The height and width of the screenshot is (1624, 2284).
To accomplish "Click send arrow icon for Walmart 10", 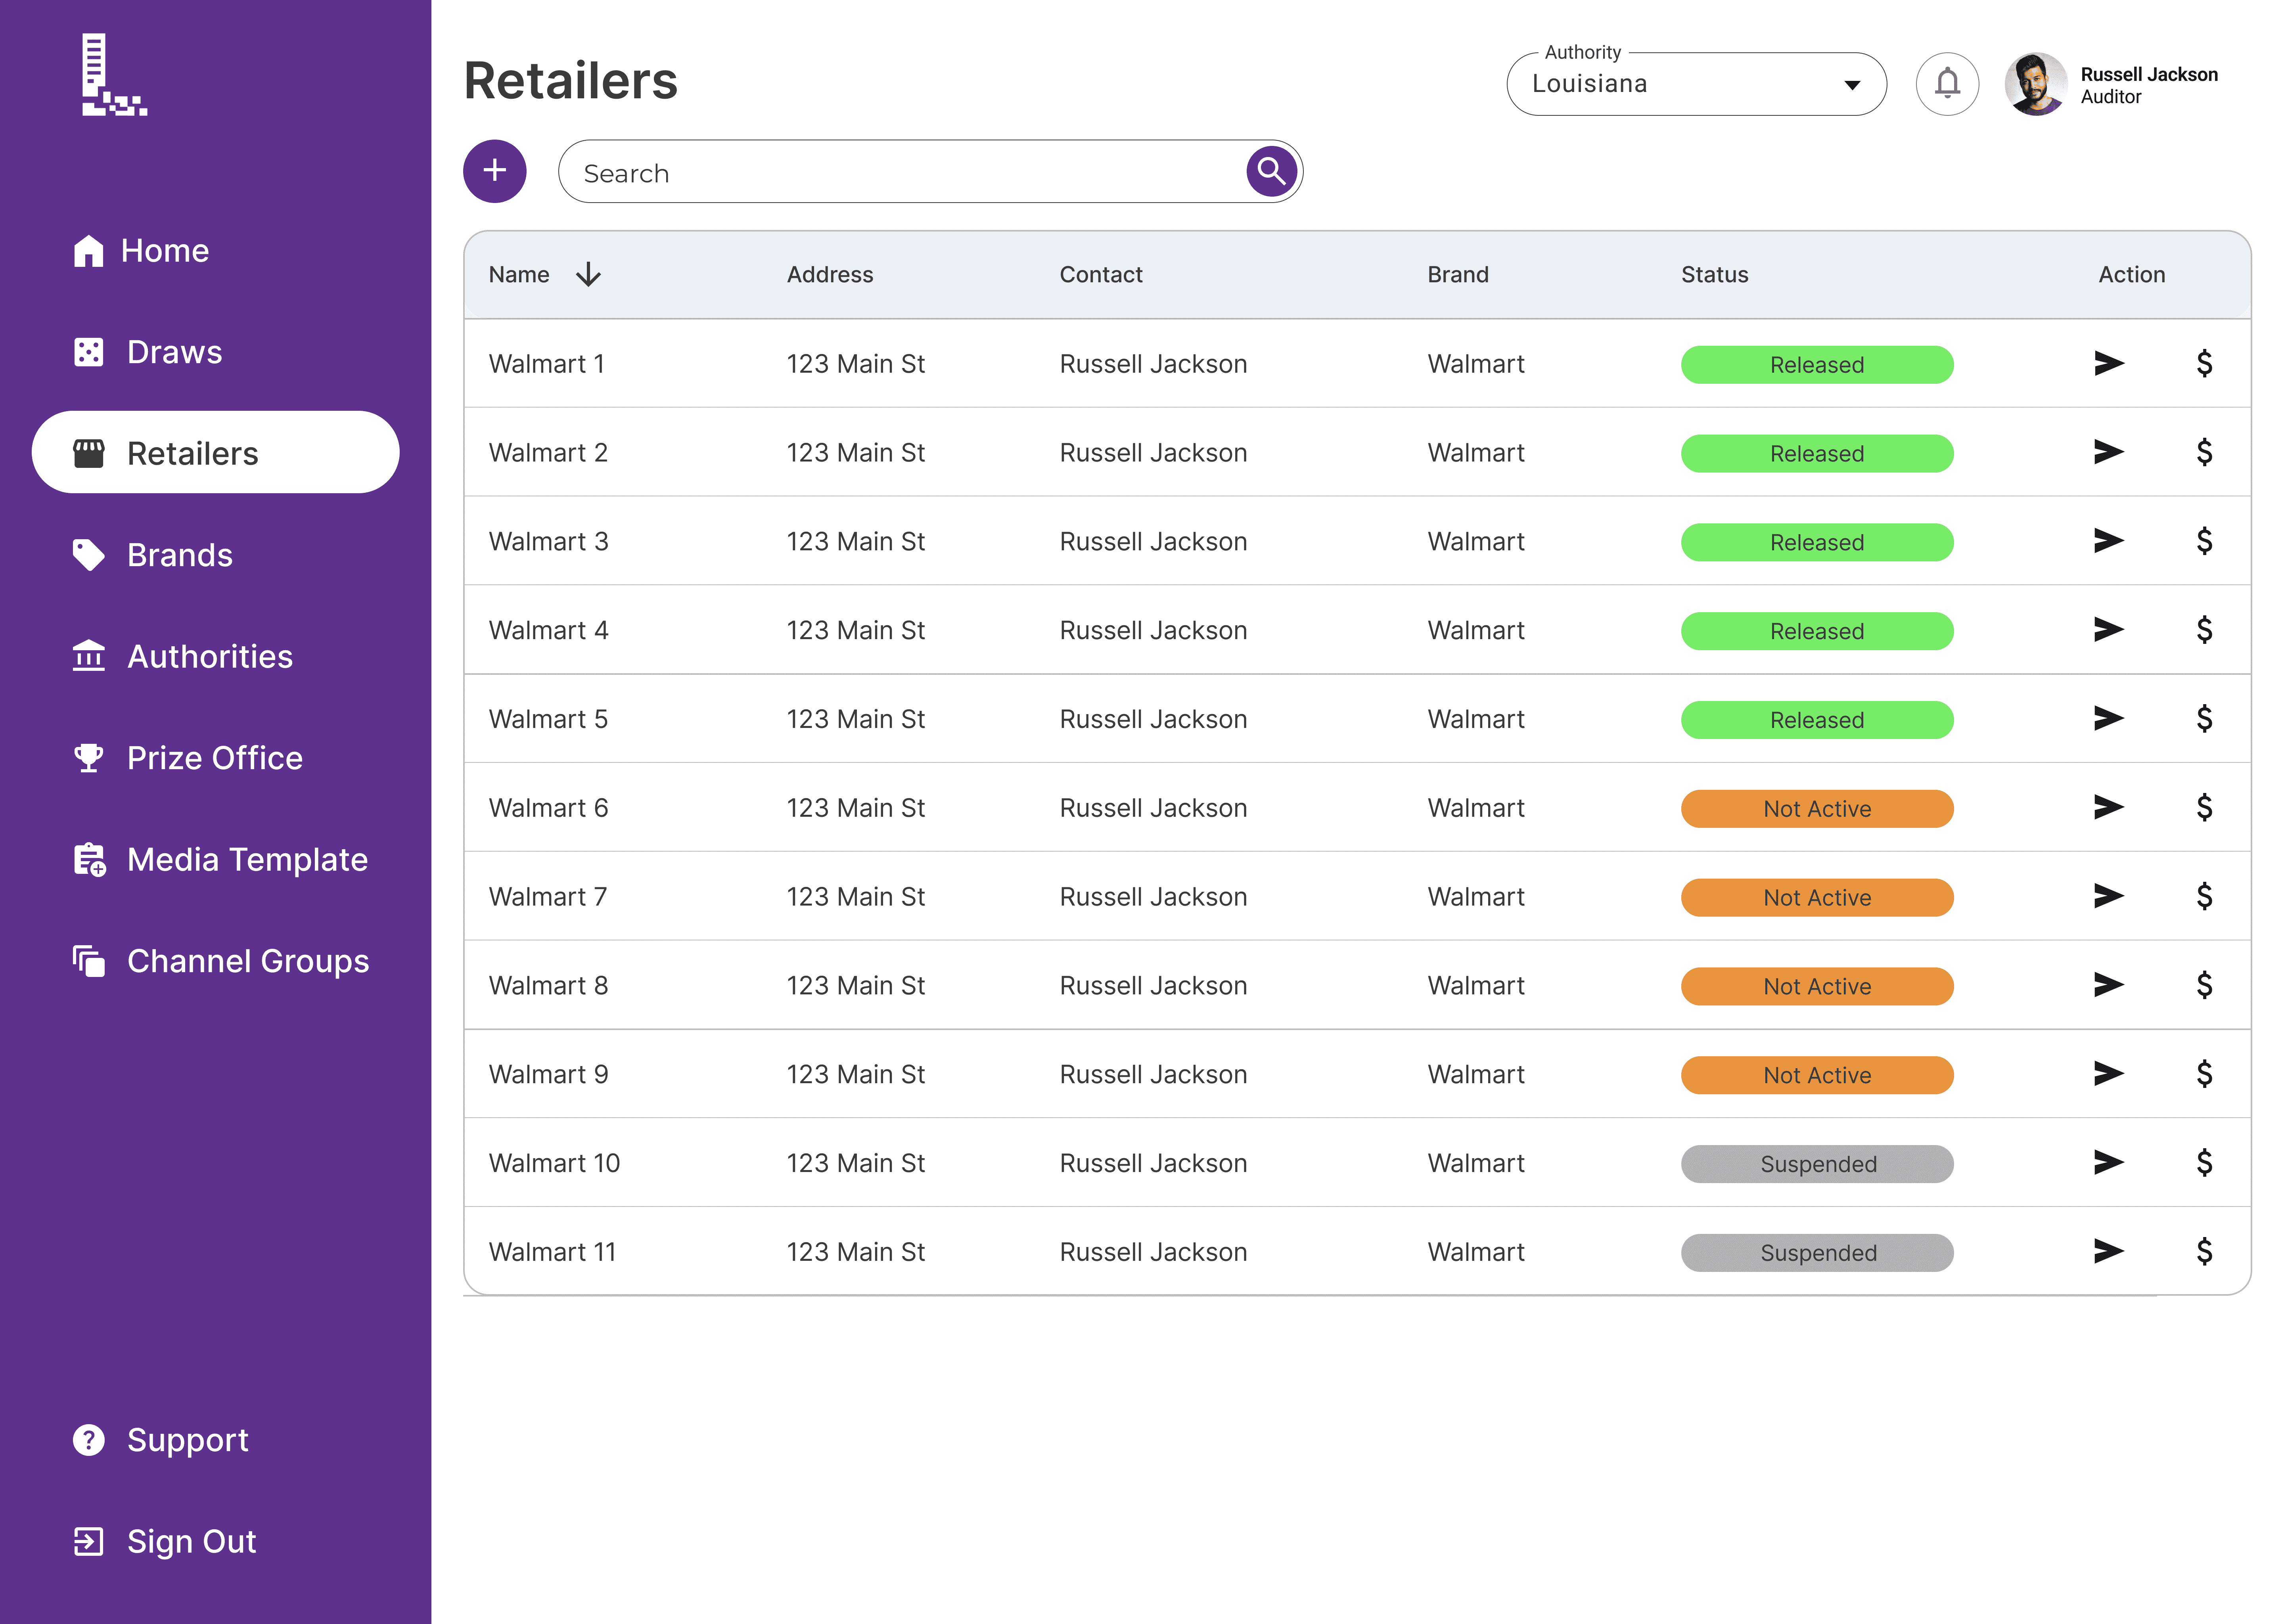I will [x=2108, y=1162].
